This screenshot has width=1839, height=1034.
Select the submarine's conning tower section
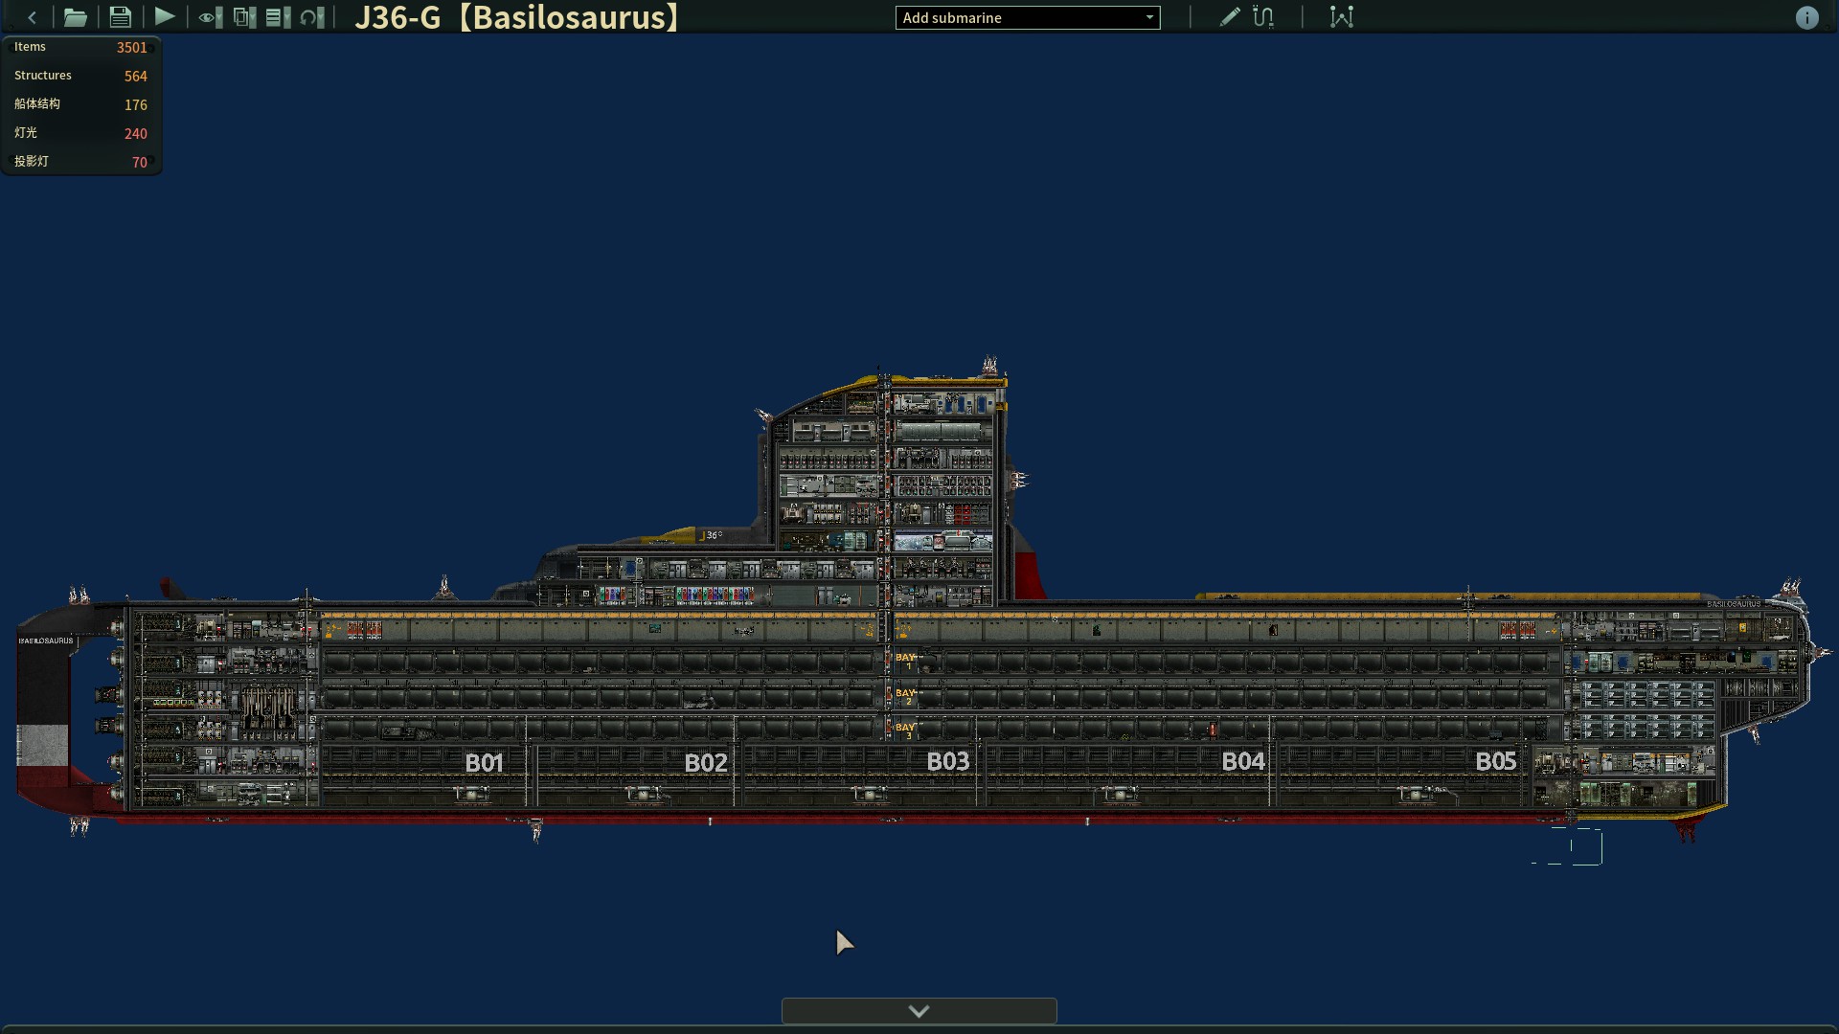[x=886, y=488]
